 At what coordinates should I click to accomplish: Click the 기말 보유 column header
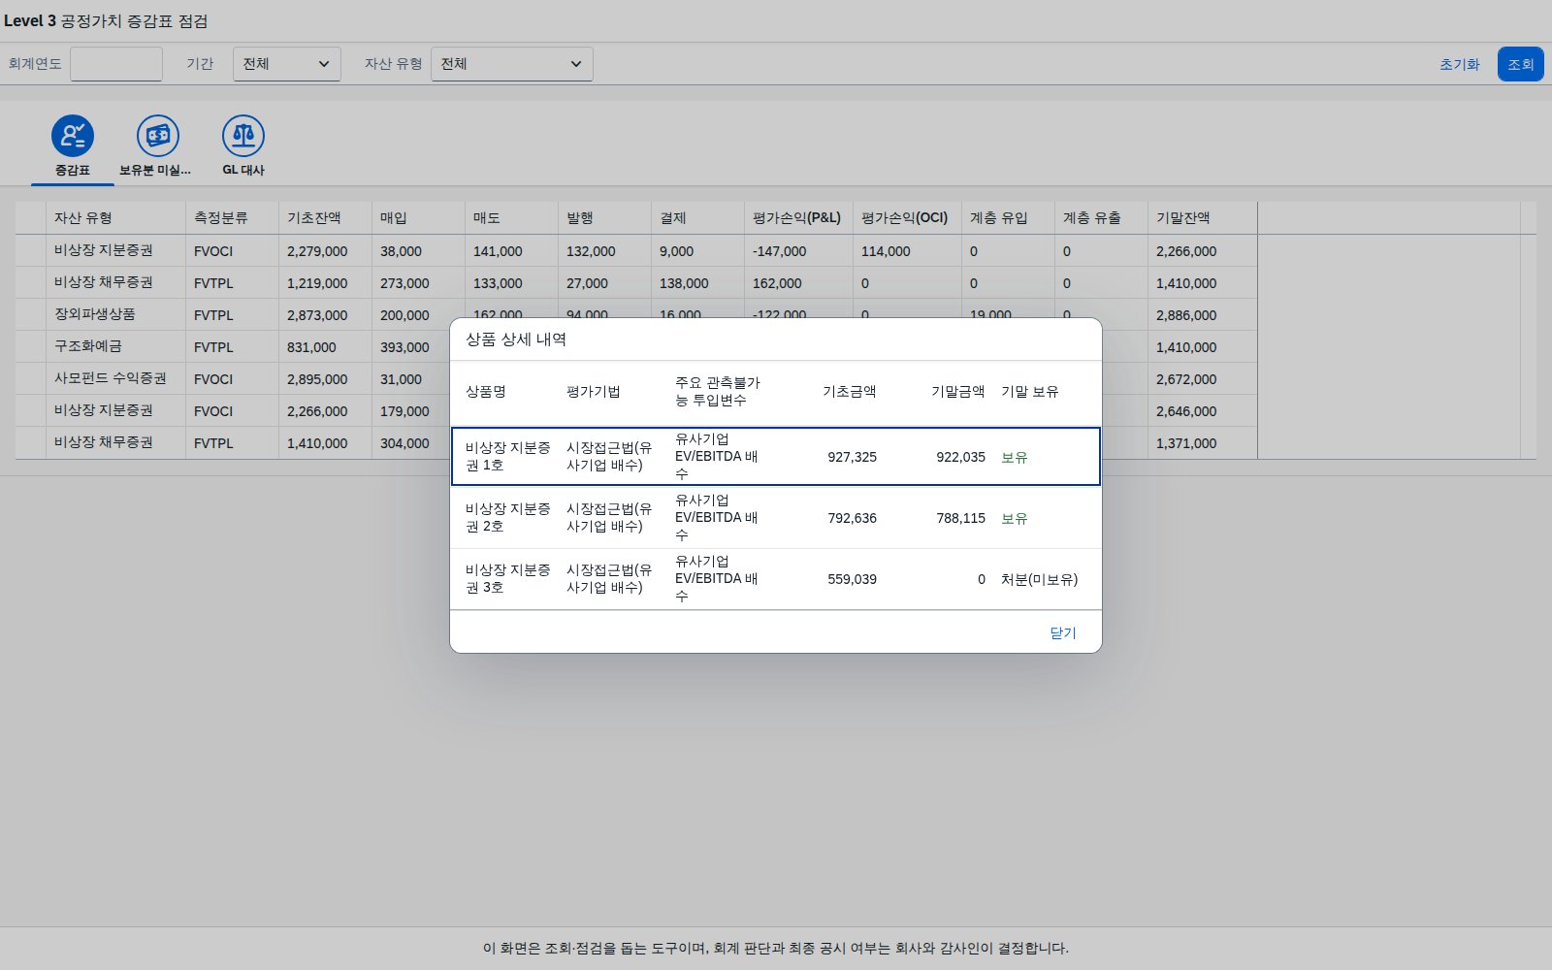pyautogui.click(x=1030, y=392)
